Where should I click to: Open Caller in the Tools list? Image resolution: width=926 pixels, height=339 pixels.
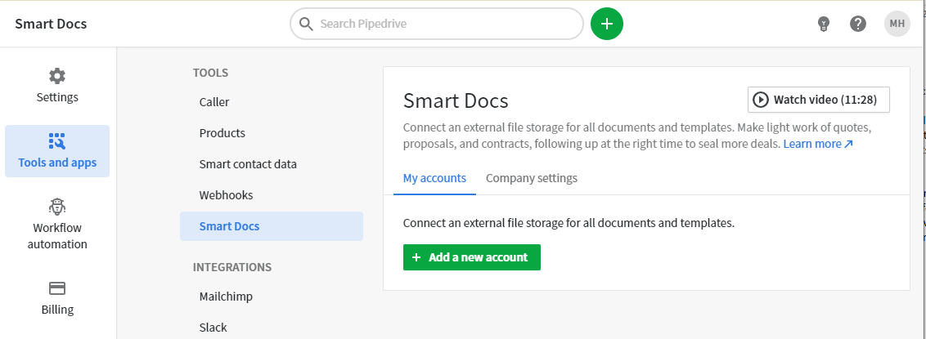pyautogui.click(x=272, y=102)
